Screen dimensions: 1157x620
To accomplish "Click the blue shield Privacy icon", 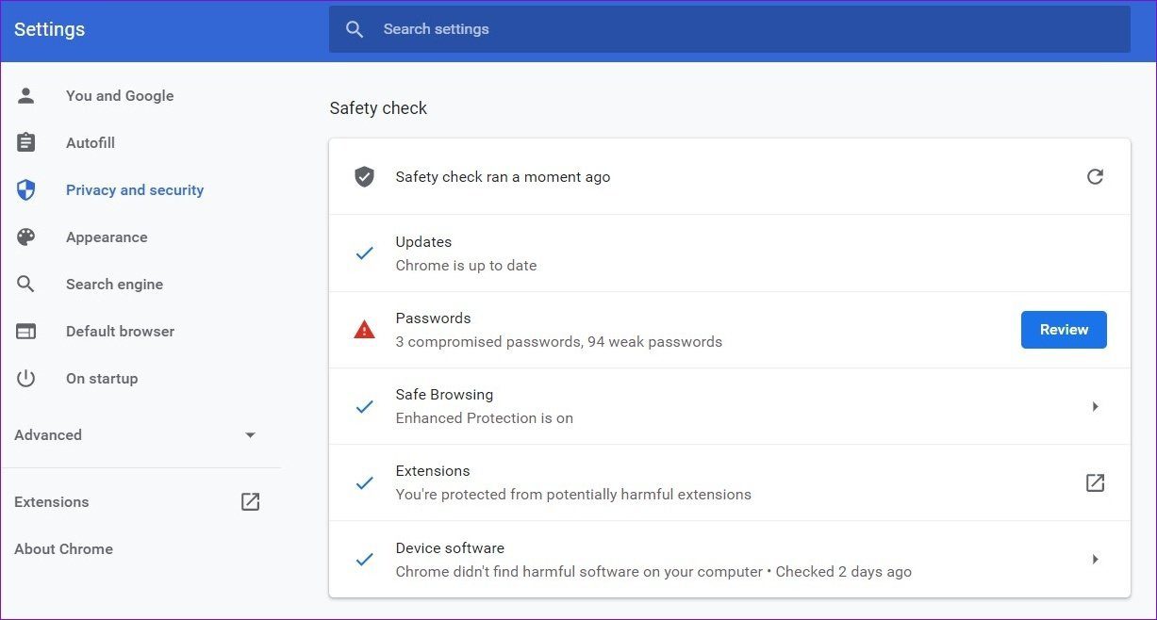I will click(25, 190).
